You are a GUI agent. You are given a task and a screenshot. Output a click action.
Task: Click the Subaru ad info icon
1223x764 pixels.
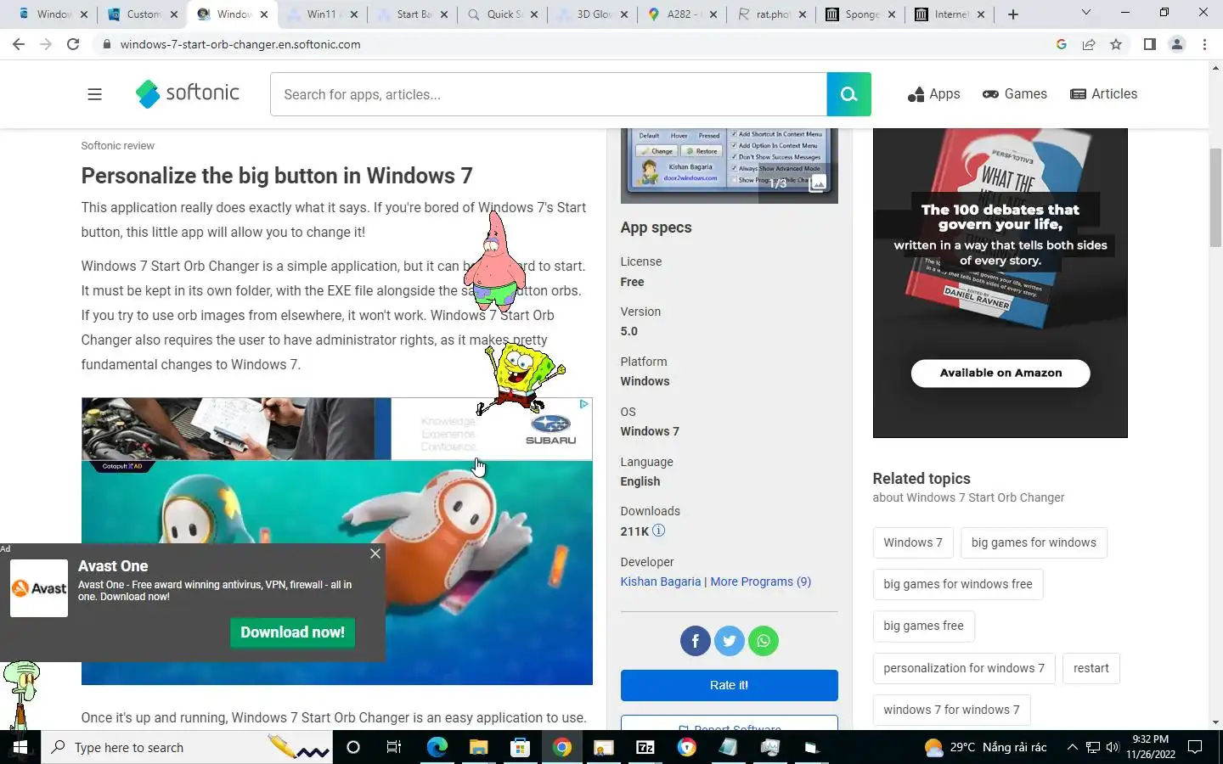[x=584, y=404]
